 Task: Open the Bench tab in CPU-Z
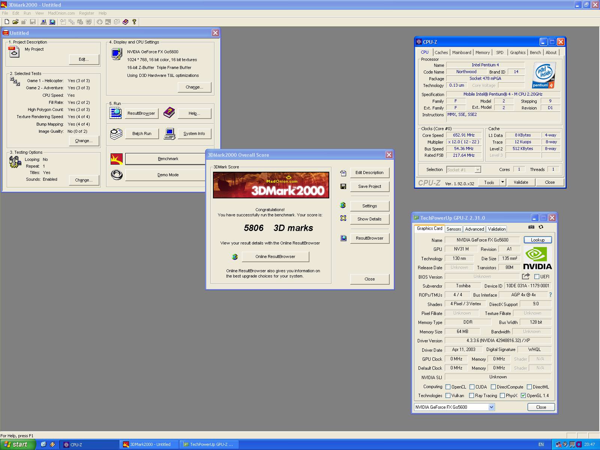(x=535, y=52)
